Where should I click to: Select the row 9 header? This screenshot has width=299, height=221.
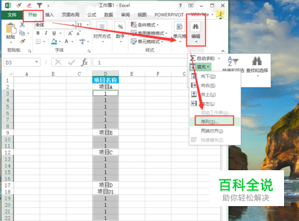click(8, 133)
